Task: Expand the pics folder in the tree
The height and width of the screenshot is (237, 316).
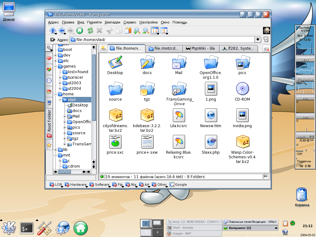Action: pyautogui.click(x=65, y=127)
